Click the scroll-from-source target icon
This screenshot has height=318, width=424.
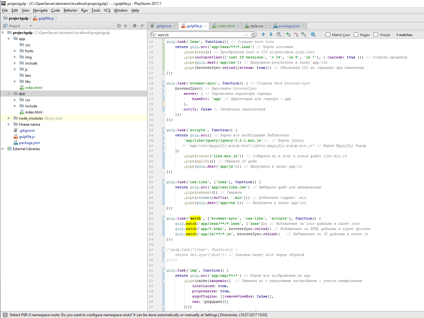coord(119,26)
